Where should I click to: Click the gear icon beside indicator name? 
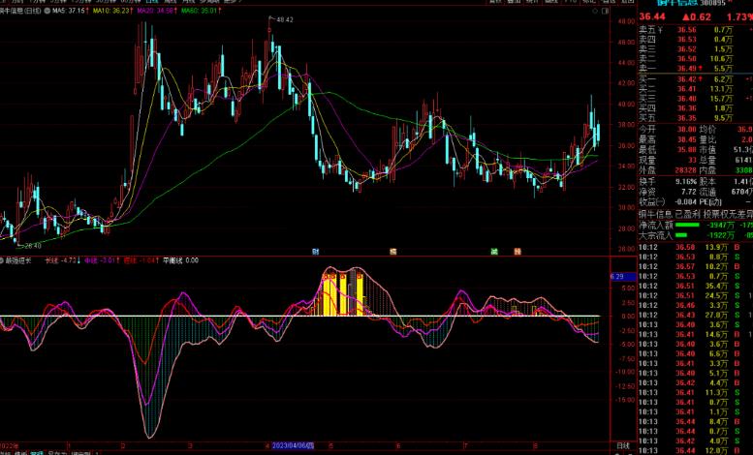1,260
